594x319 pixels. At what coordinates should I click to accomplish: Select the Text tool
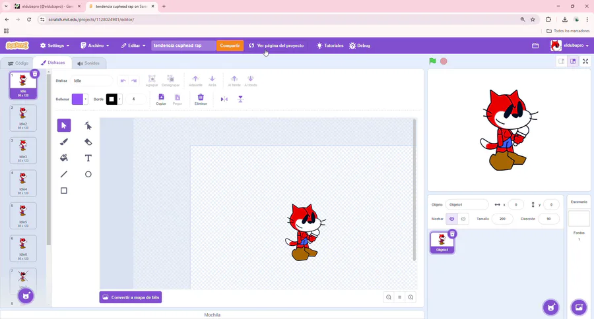(88, 158)
